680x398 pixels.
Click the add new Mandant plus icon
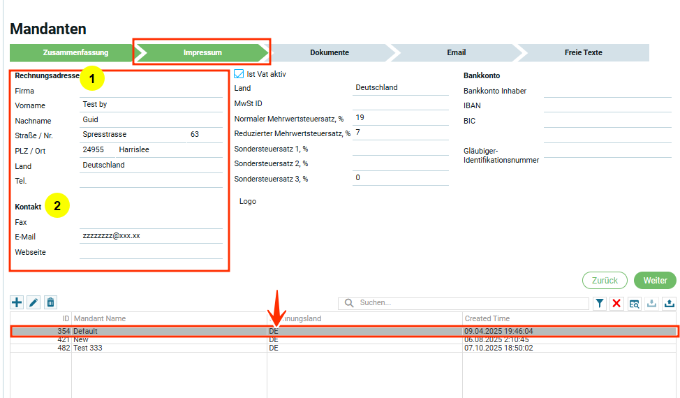tap(17, 302)
